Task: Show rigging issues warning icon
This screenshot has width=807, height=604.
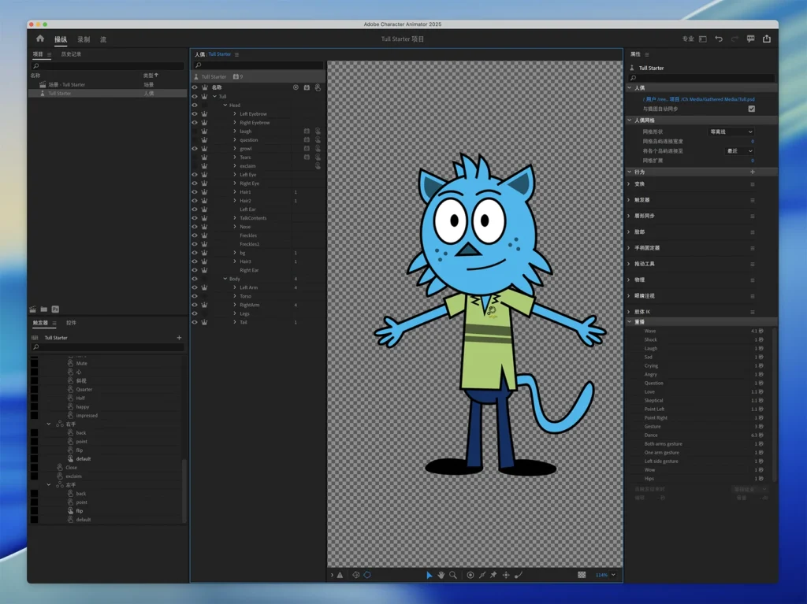Action: [x=340, y=575]
